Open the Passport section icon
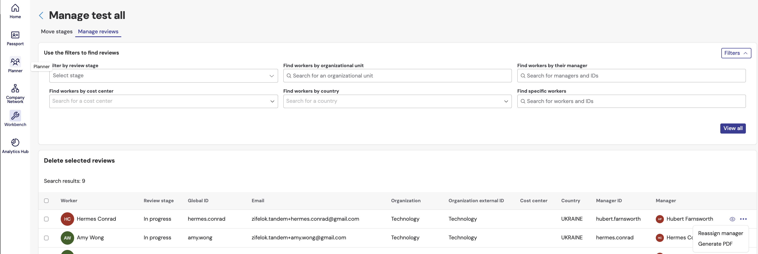Image resolution: width=758 pixels, height=254 pixels. click(x=15, y=38)
